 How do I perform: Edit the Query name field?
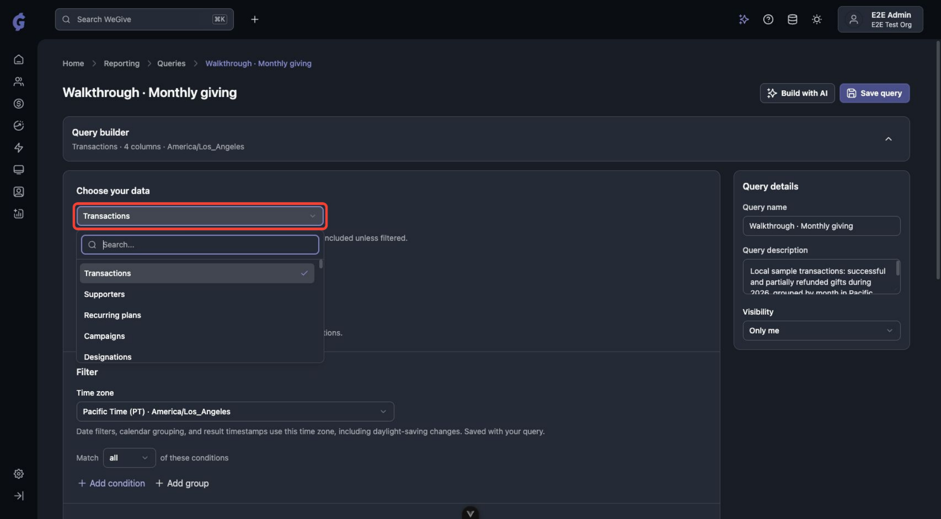coord(821,226)
